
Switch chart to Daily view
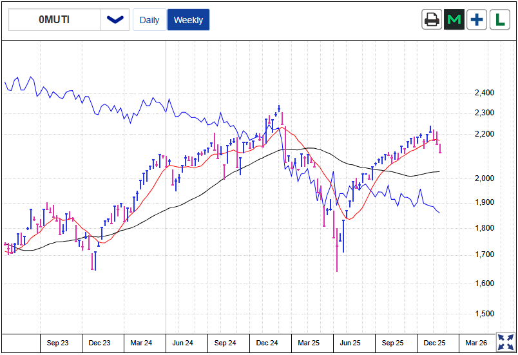(149, 20)
